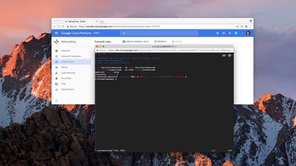The width and height of the screenshot is (296, 166).
Task: Go forward in the console browser window
Action: 59,27
